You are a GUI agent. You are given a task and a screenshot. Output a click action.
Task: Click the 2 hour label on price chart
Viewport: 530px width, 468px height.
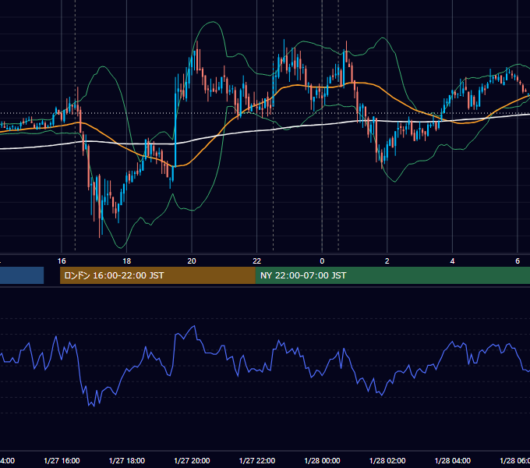coord(387,261)
